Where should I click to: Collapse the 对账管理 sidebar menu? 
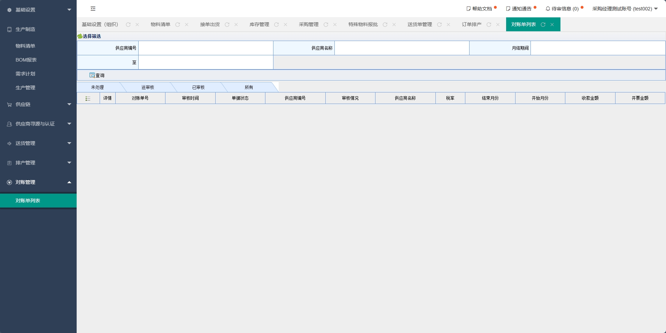tap(38, 182)
